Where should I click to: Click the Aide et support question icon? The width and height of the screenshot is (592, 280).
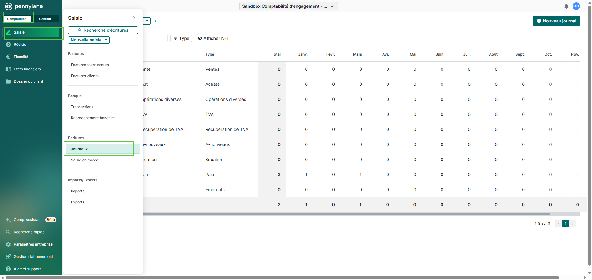point(9,269)
